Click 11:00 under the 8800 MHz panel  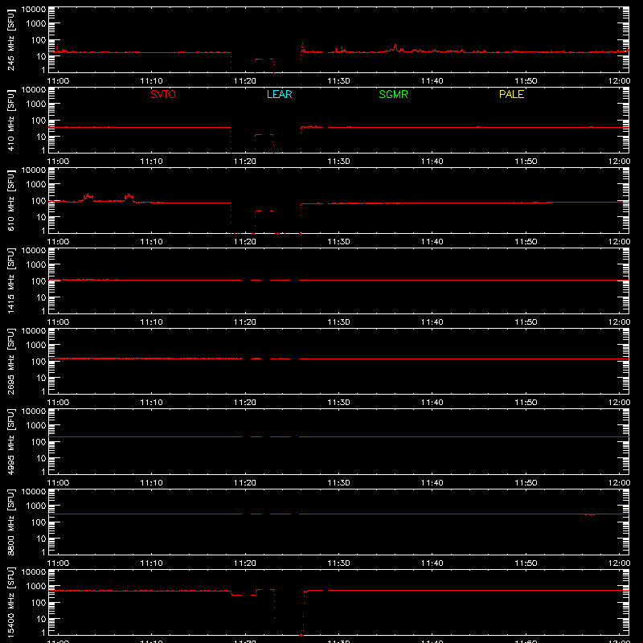coord(58,563)
